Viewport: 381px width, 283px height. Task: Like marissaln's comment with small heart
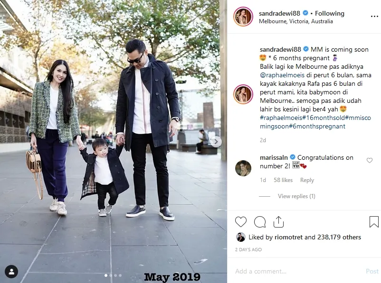[x=369, y=160]
